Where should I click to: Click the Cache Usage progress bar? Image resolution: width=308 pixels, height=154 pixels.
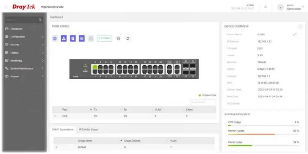(x=263, y=145)
